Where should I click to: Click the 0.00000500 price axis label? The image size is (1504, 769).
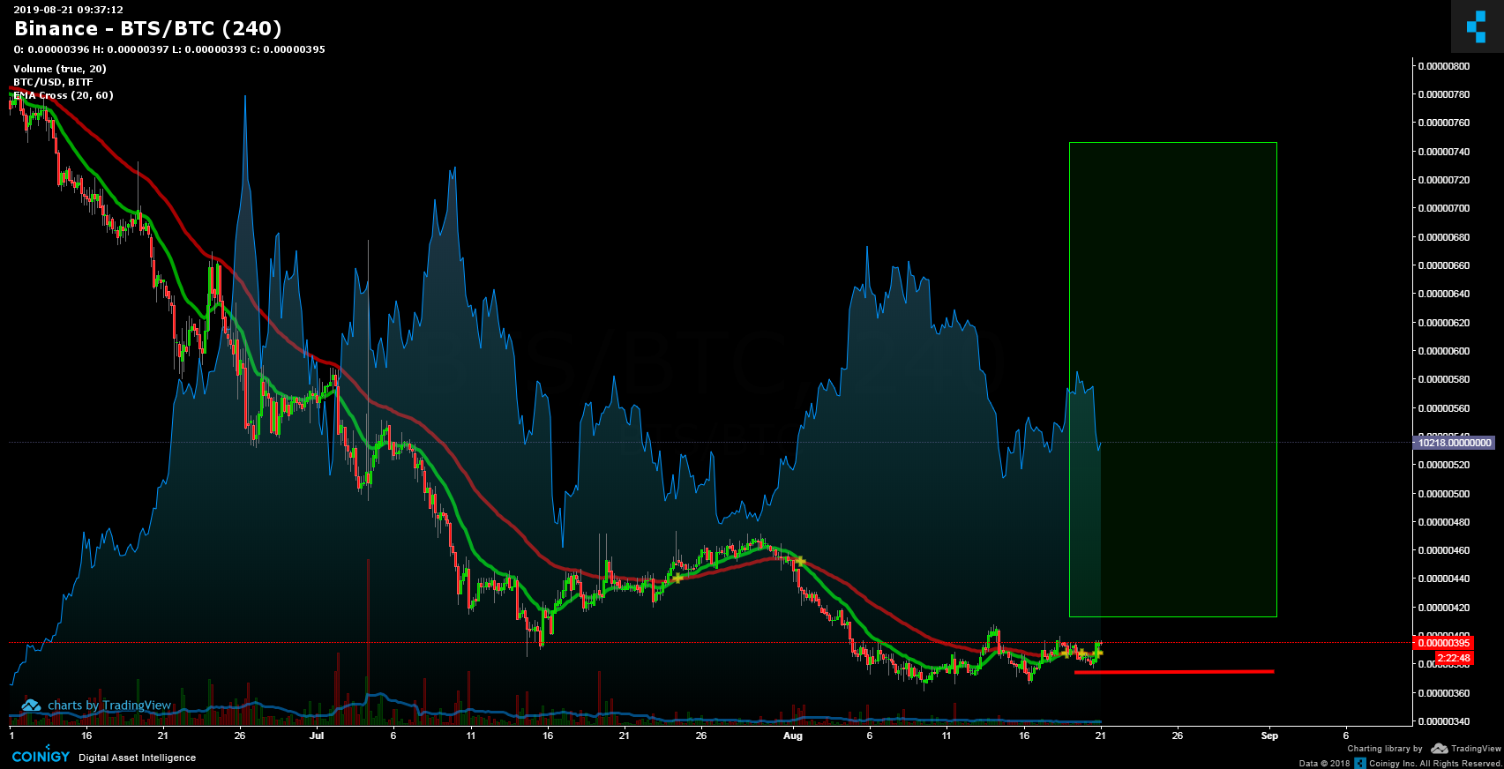point(1443,494)
